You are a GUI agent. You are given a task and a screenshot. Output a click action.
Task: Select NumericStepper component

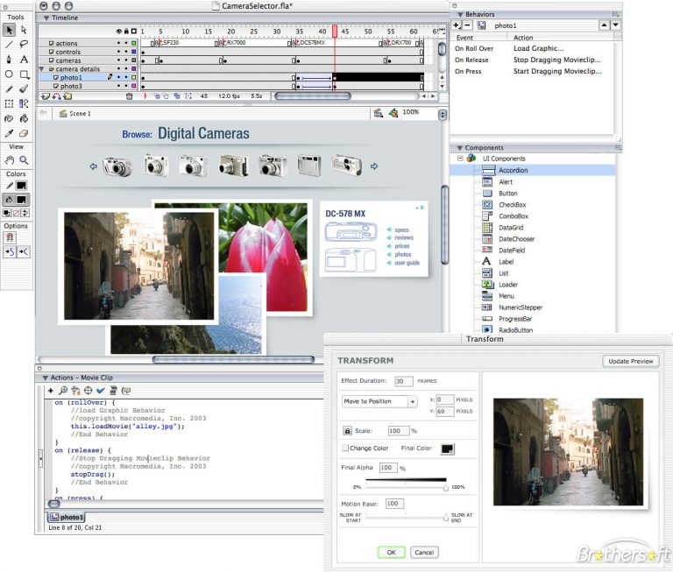click(x=521, y=307)
